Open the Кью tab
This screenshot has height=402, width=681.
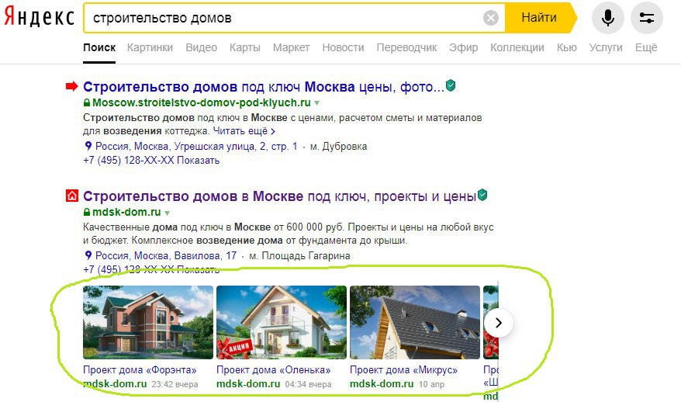[567, 48]
